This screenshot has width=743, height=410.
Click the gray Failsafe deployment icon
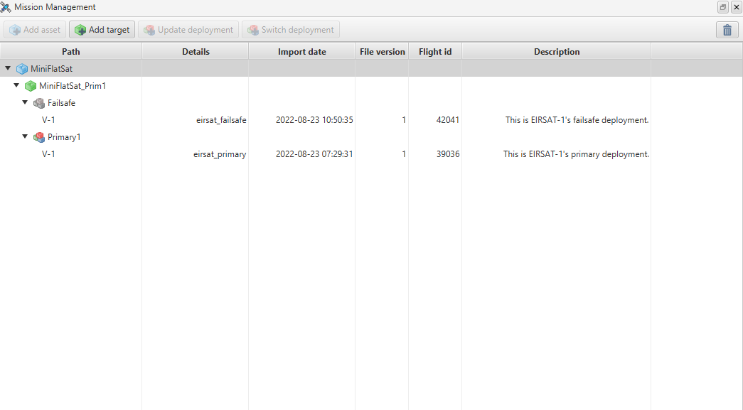point(39,103)
